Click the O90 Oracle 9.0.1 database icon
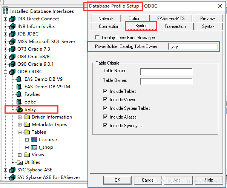This screenshot has height=188, width=227. tap(12, 64)
